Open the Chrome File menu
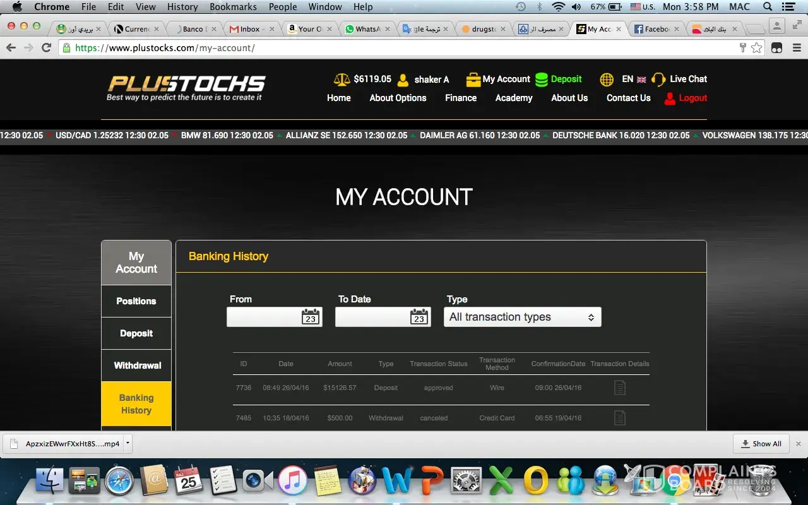Screen dimensions: 808x505 [88, 7]
